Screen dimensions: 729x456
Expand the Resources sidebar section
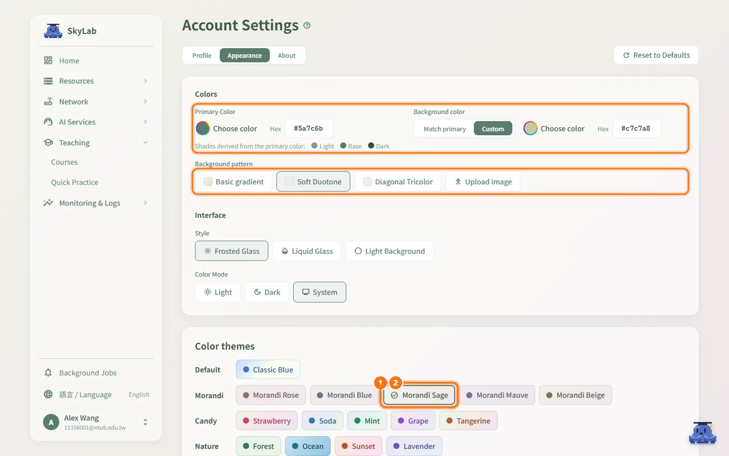tap(96, 81)
